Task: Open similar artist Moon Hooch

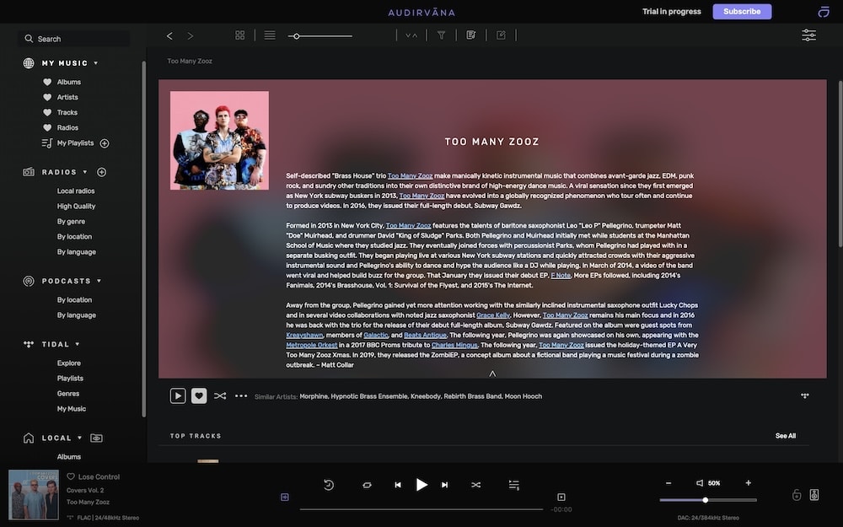Action: pos(524,396)
